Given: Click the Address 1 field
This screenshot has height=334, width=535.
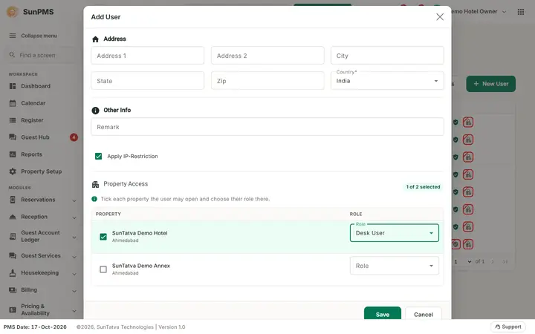Looking at the screenshot, I should click(x=147, y=56).
